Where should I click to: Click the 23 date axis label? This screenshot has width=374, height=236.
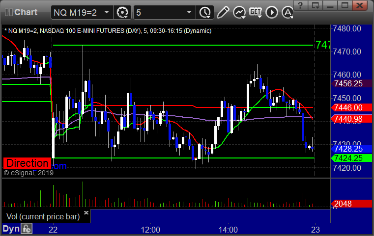coord(316,230)
